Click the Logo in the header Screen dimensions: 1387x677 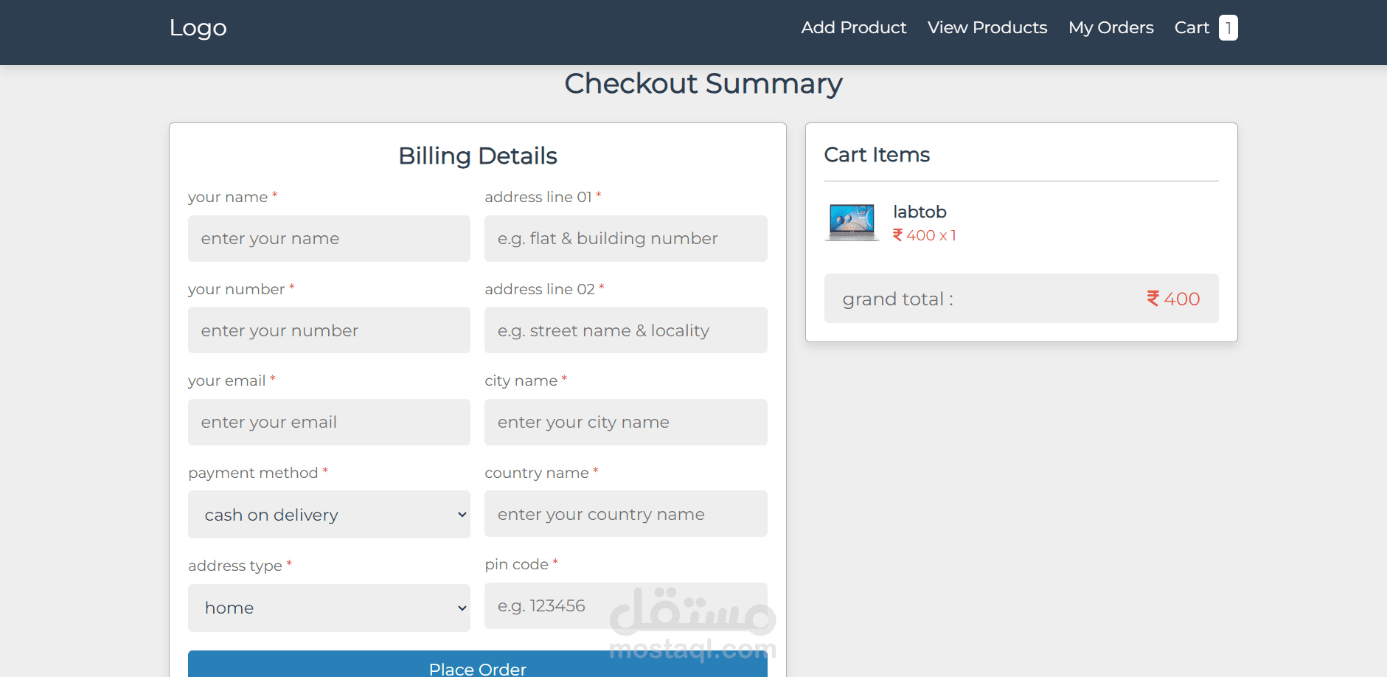[198, 28]
